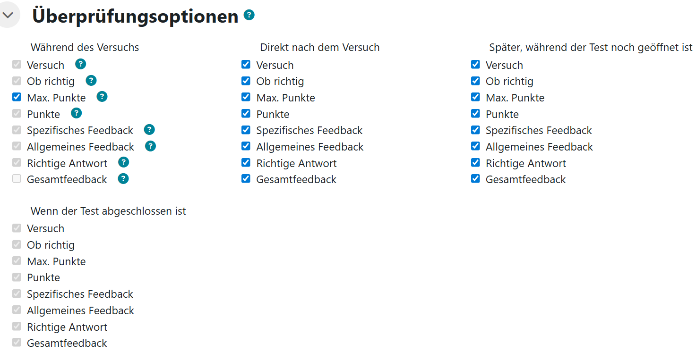Uncheck Max. Punkte under Während des Versuchs
This screenshot has height=352, width=696.
click(x=17, y=97)
